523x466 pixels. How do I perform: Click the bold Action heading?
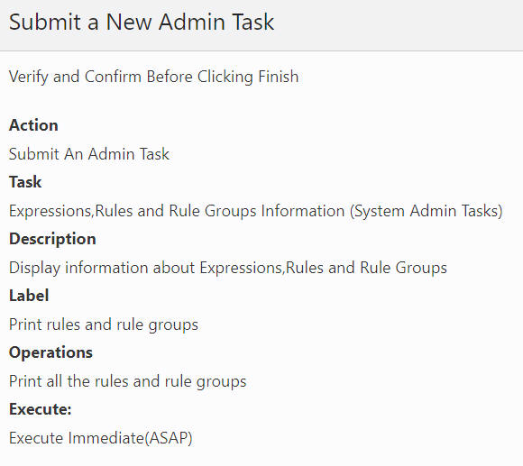33,125
